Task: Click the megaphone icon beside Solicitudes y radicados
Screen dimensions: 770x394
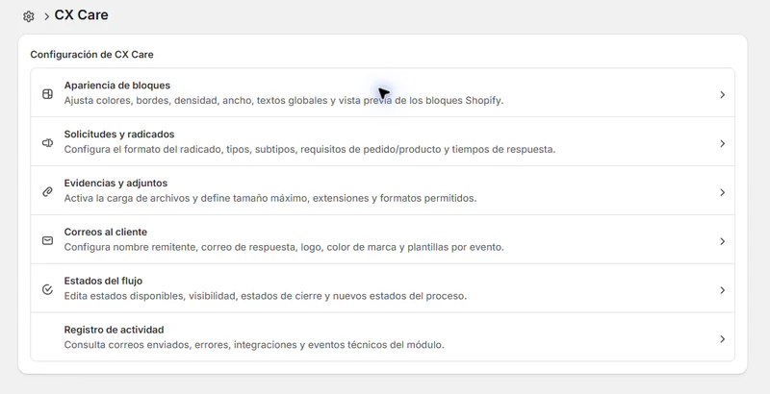Action: click(47, 143)
